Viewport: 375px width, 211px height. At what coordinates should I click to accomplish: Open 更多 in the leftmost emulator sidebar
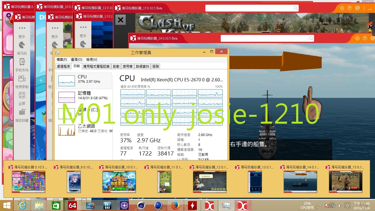[x=22, y=32]
